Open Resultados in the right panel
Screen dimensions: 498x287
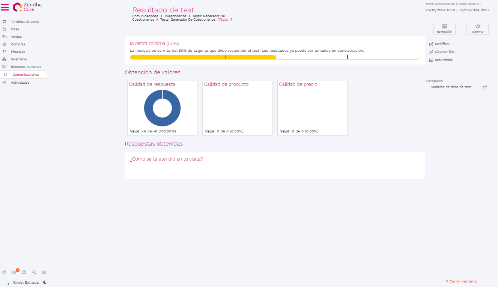443,60
